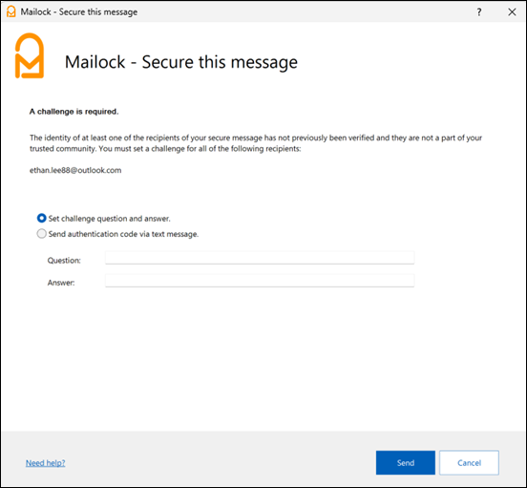Click the 'Set challenge question and answer.' label text

(x=109, y=219)
